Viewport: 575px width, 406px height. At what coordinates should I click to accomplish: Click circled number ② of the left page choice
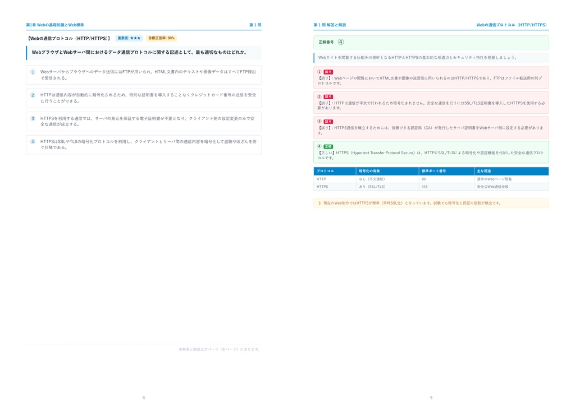coord(33,95)
